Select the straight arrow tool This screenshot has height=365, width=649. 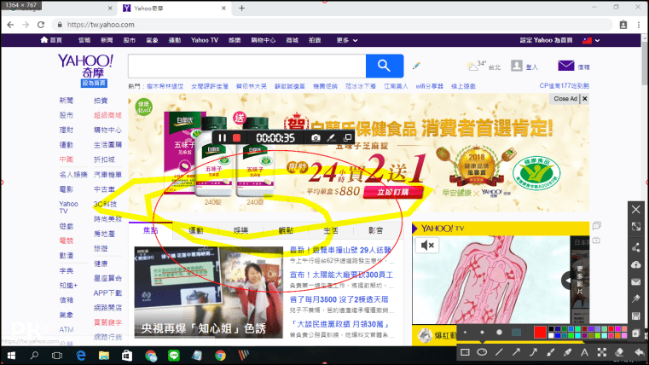tap(516, 352)
